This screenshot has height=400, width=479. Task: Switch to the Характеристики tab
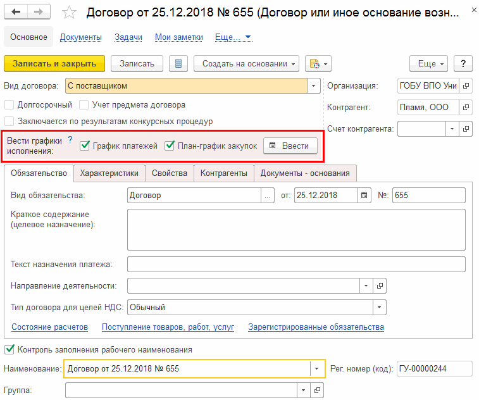point(109,173)
